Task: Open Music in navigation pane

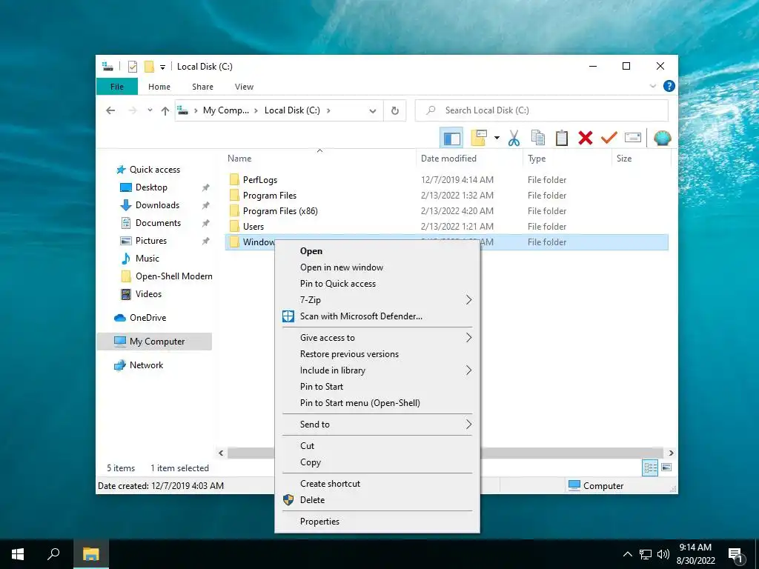Action: tap(148, 259)
